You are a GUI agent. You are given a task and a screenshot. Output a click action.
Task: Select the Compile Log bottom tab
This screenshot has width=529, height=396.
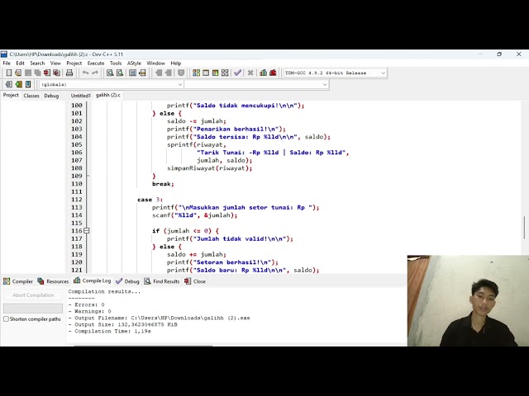click(x=92, y=280)
